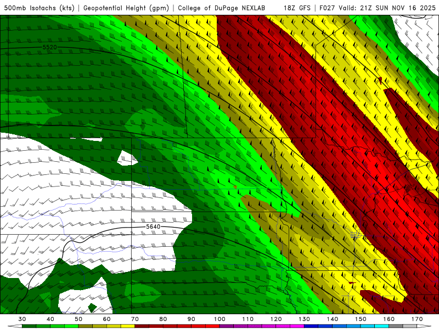Viewport: 439px width, 329px height.
Task: Click the bright yellow 65–70 kt legend swatch
Action: coord(128,326)
